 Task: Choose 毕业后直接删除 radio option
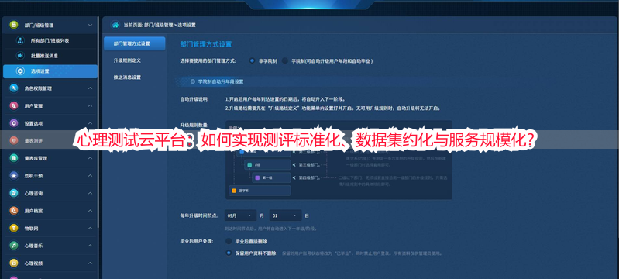pos(229,241)
